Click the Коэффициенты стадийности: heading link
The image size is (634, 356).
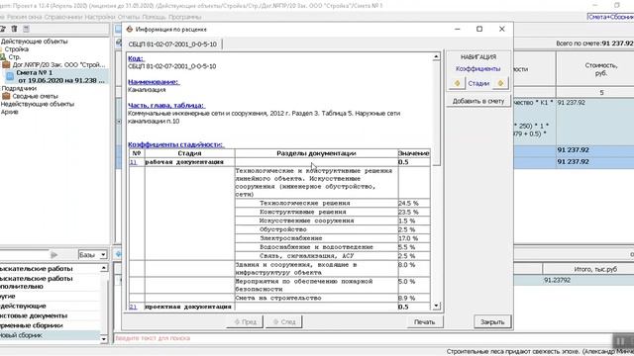coord(175,144)
